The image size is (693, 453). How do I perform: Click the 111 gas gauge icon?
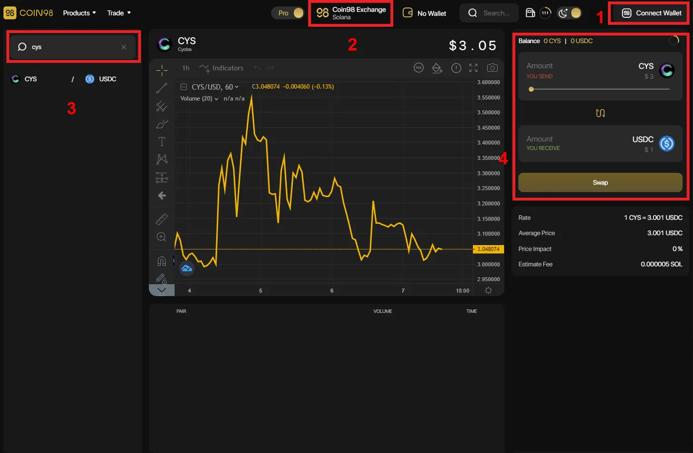(545, 13)
